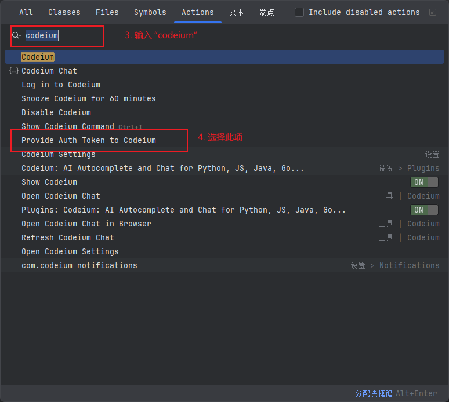The width and height of the screenshot is (449, 402).
Task: Switch to the All tab
Action: 26,12
